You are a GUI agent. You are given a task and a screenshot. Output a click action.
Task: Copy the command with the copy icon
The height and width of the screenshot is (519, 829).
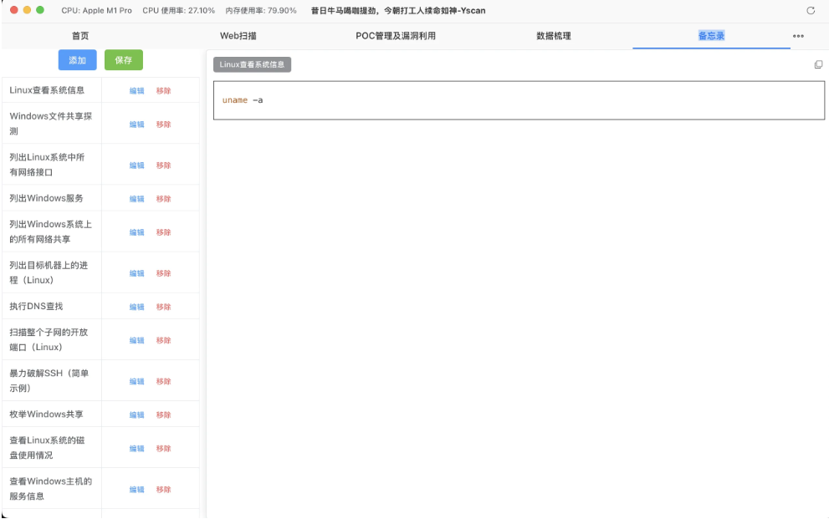tap(818, 64)
